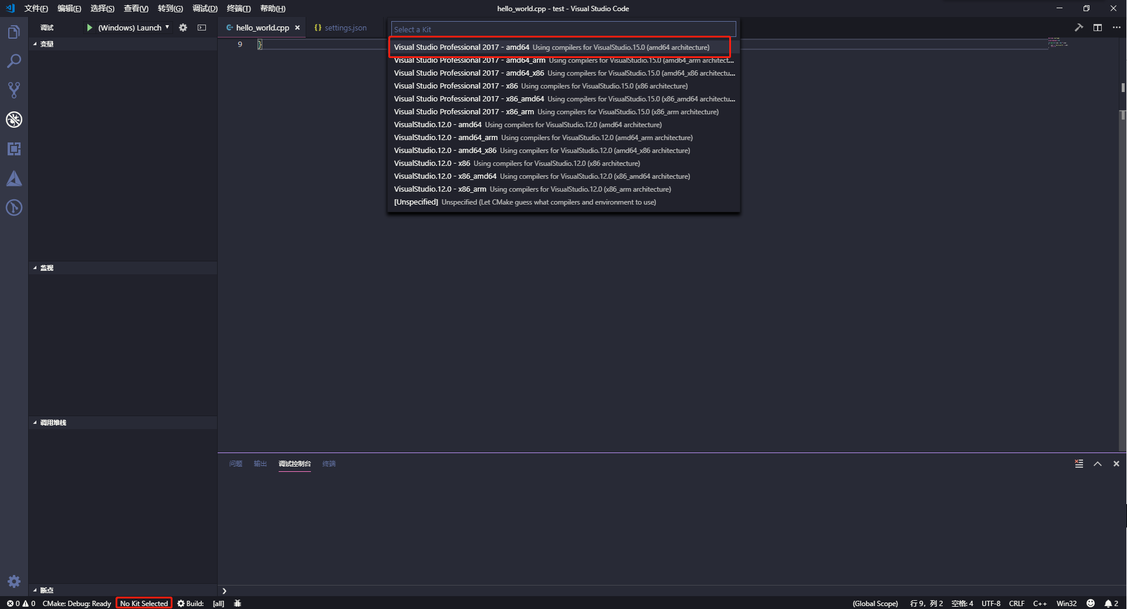The width and height of the screenshot is (1127, 609).
Task: Open the clock-shaped activity bar icon
Action: [x=14, y=207]
